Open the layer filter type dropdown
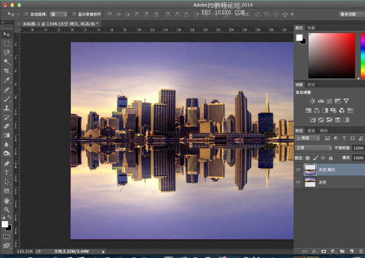The image size is (365, 258). pos(308,138)
